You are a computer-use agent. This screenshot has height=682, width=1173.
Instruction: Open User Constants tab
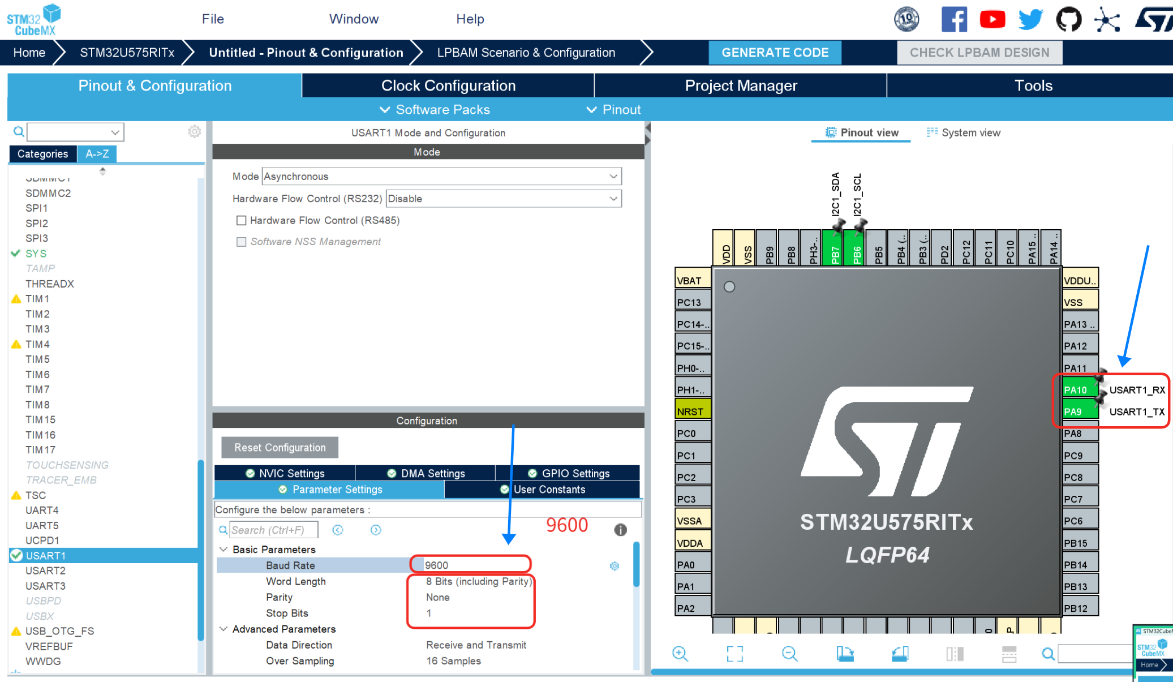(542, 490)
